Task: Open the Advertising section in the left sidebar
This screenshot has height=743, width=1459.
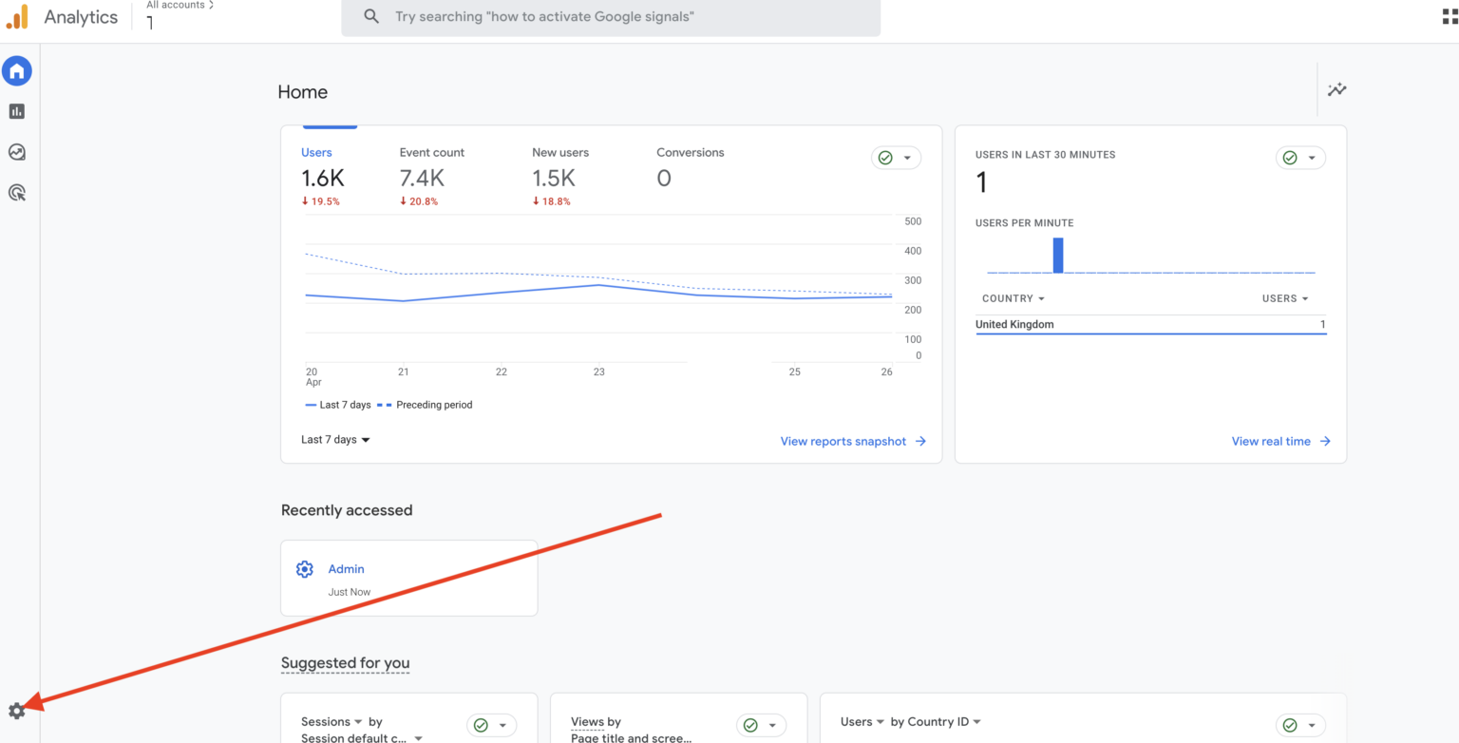Action: coord(17,193)
